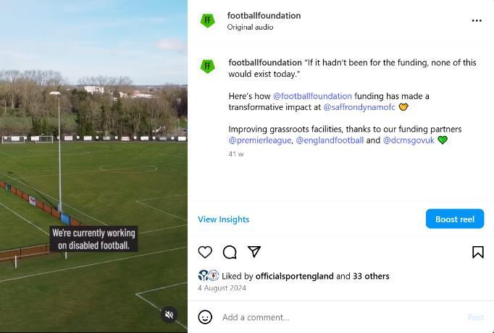
Task: Click the Boost reel button
Action: pos(455,219)
